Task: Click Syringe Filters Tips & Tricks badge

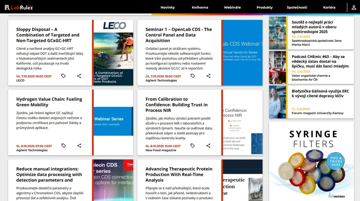Action: click(336, 162)
